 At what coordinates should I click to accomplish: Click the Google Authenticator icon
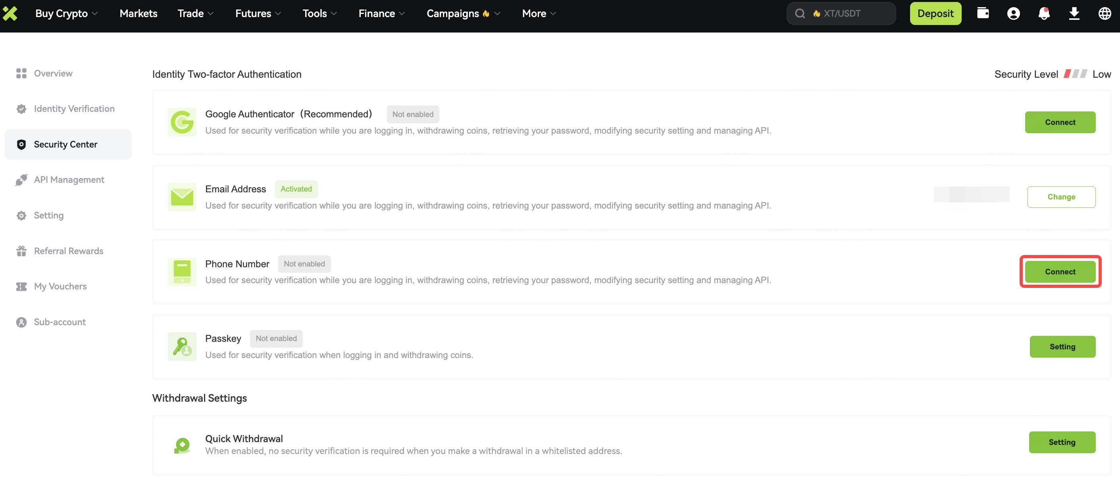click(182, 122)
